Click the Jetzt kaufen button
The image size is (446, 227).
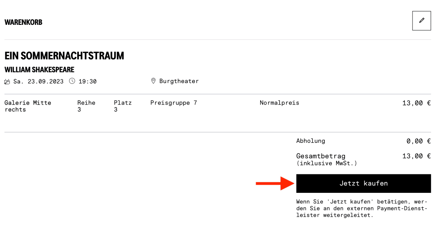363,184
